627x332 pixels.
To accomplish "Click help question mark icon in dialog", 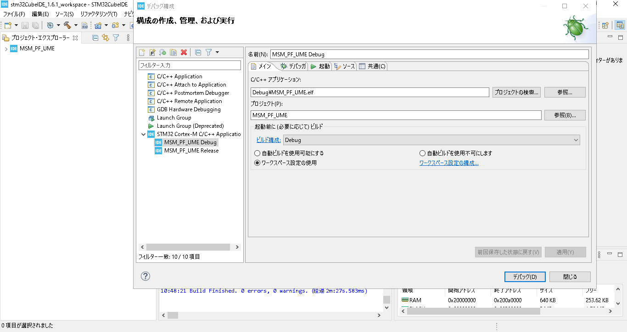I will [146, 276].
